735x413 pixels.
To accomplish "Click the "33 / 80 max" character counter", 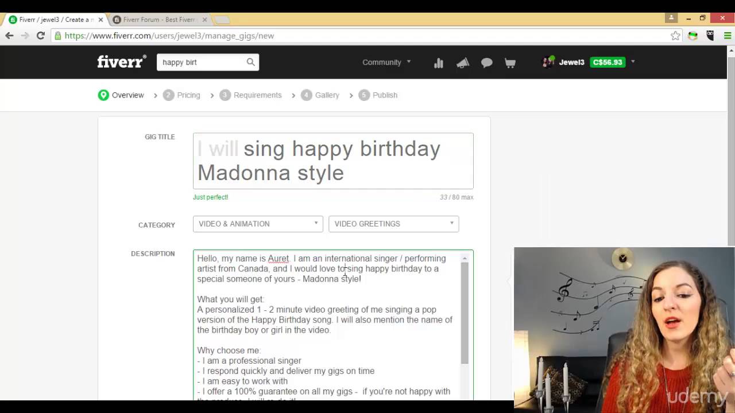I will point(457,197).
